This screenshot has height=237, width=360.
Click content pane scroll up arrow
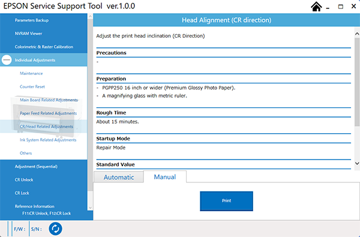click(357, 34)
